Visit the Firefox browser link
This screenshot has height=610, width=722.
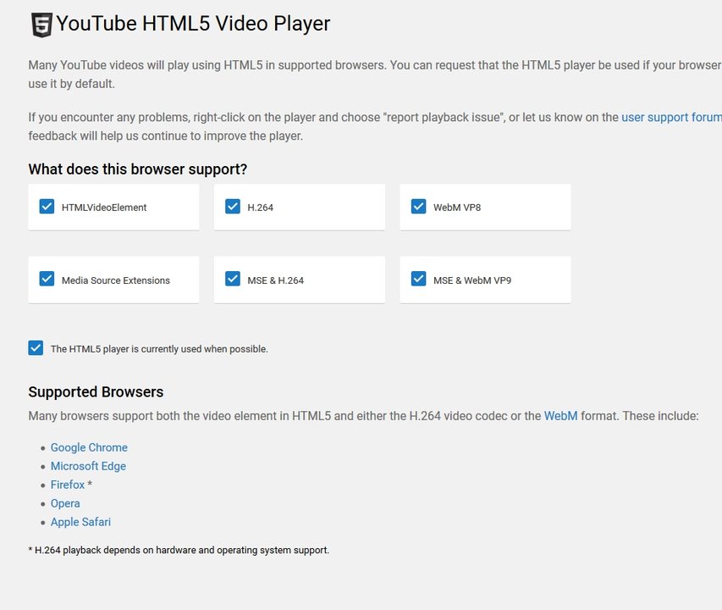68,485
